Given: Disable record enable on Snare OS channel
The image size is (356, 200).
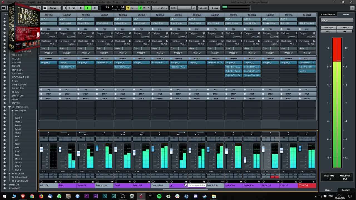Looking at the screenshot, I should point(275,177).
